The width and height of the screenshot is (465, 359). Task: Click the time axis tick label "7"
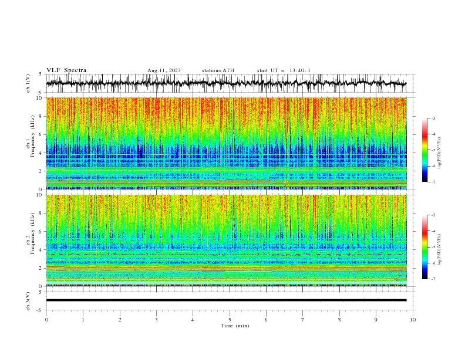303,320
